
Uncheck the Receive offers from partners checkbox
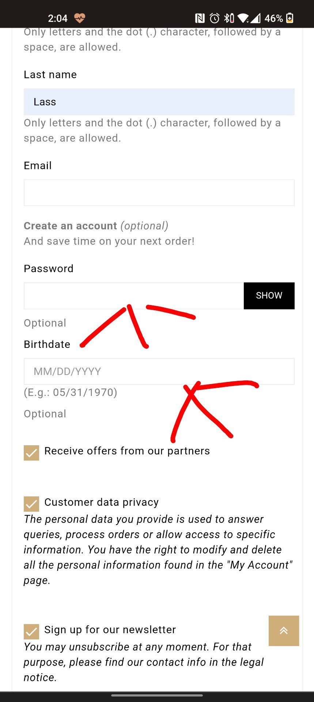(31, 453)
